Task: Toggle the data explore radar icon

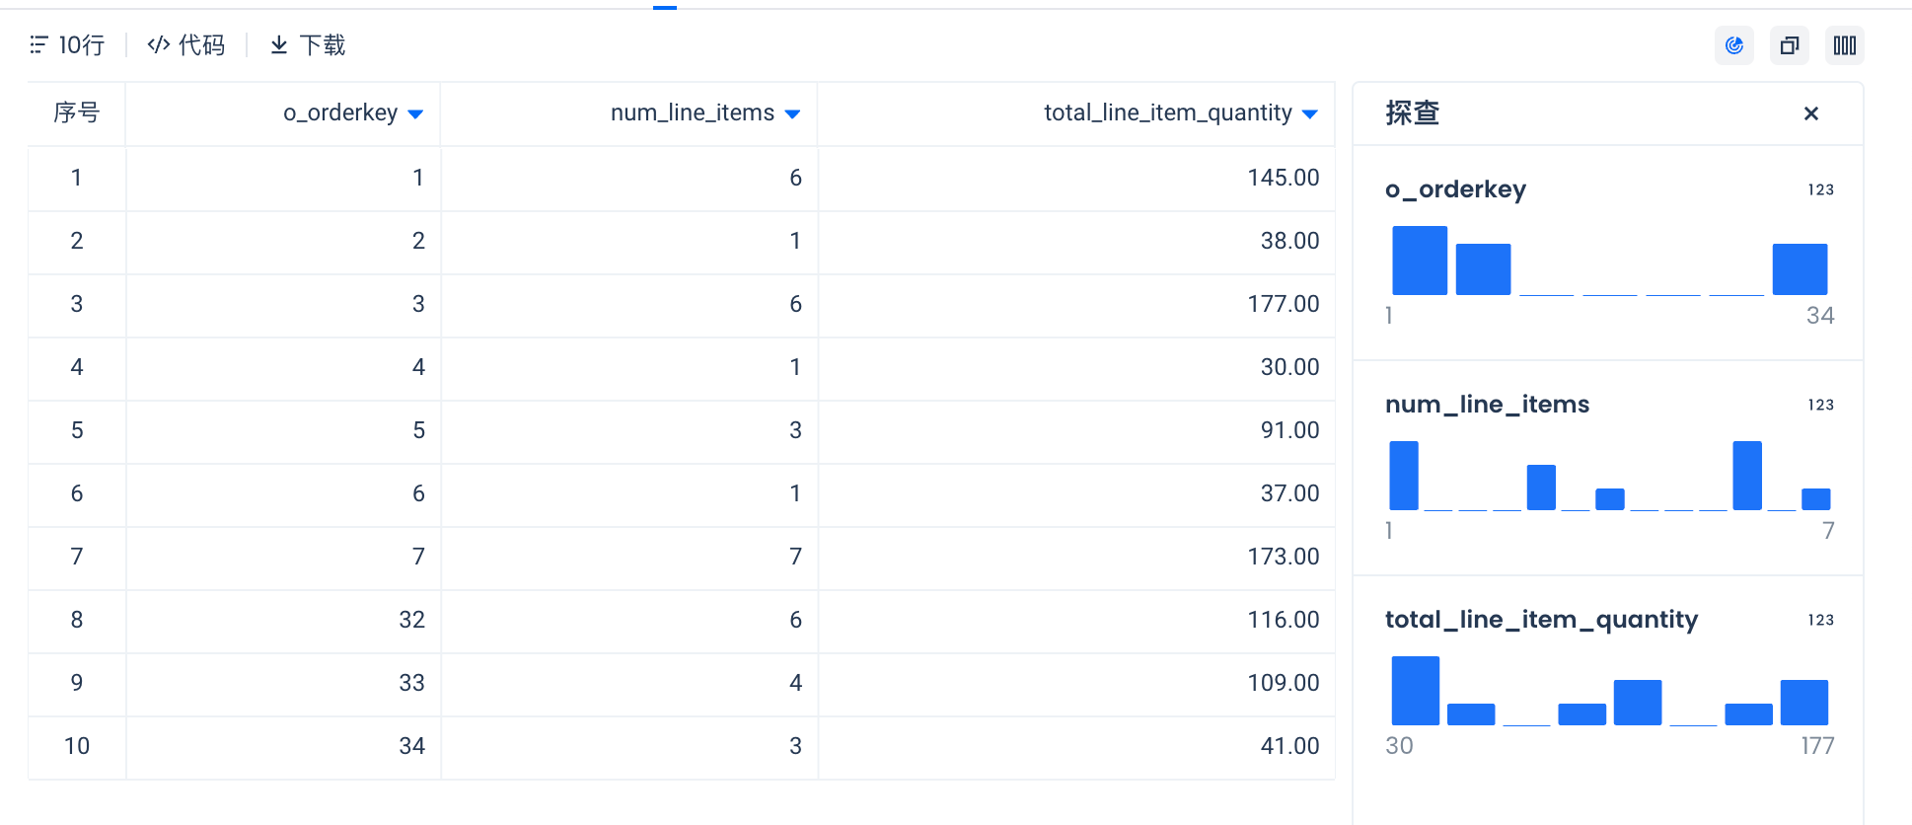Action: pyautogui.click(x=1733, y=45)
